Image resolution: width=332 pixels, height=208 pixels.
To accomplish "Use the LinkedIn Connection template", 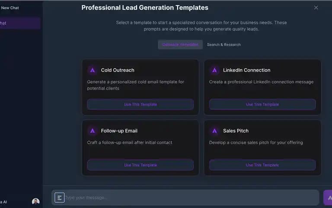I will coord(262,104).
